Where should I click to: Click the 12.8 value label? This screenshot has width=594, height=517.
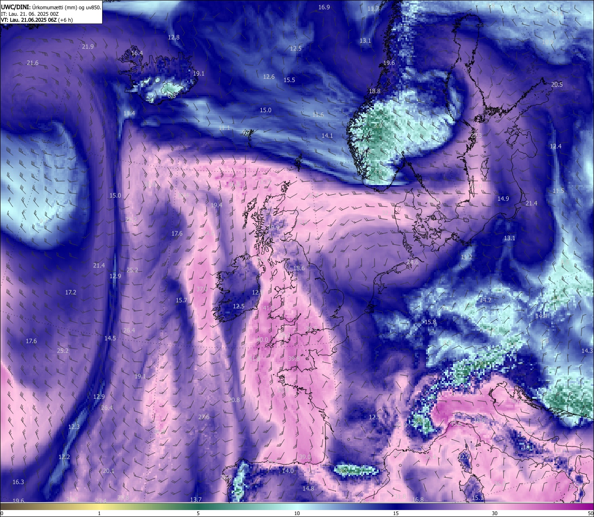tap(174, 37)
